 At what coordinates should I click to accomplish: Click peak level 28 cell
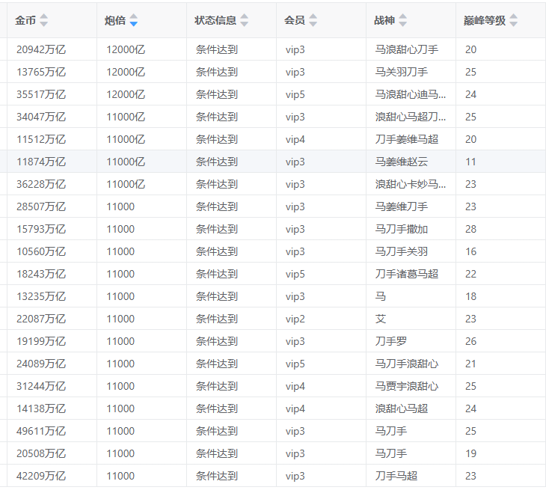pyautogui.click(x=470, y=229)
